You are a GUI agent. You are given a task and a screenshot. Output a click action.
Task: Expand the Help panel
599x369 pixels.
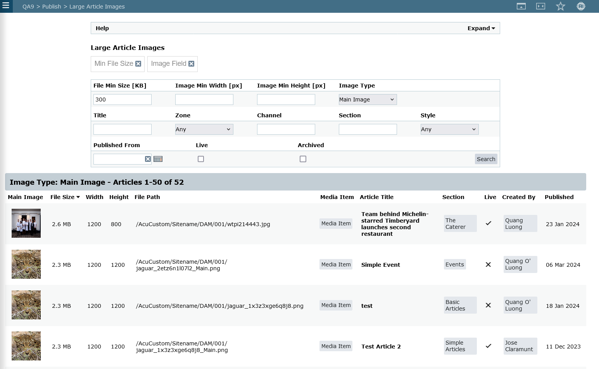click(x=481, y=28)
